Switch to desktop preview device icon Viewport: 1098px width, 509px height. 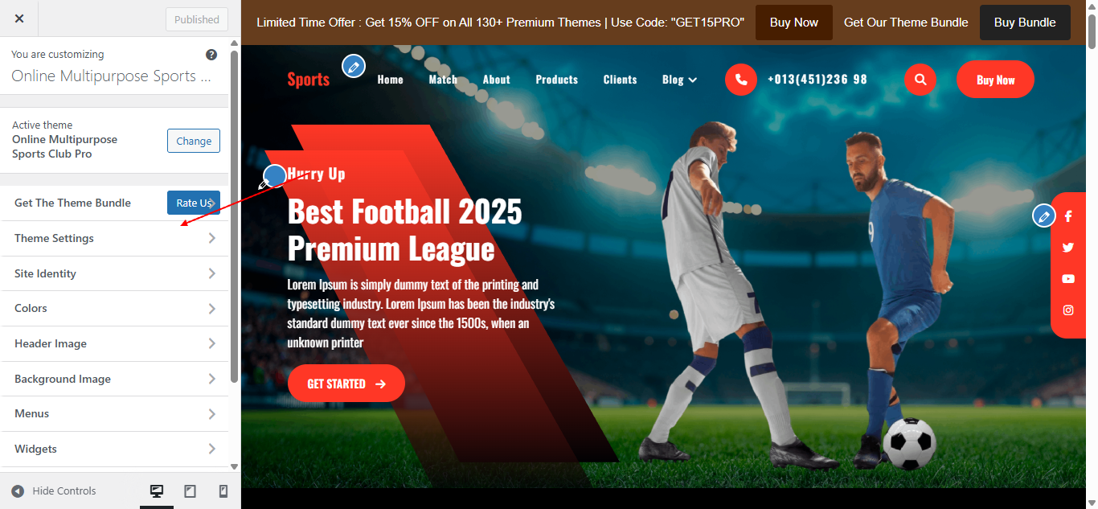(157, 491)
